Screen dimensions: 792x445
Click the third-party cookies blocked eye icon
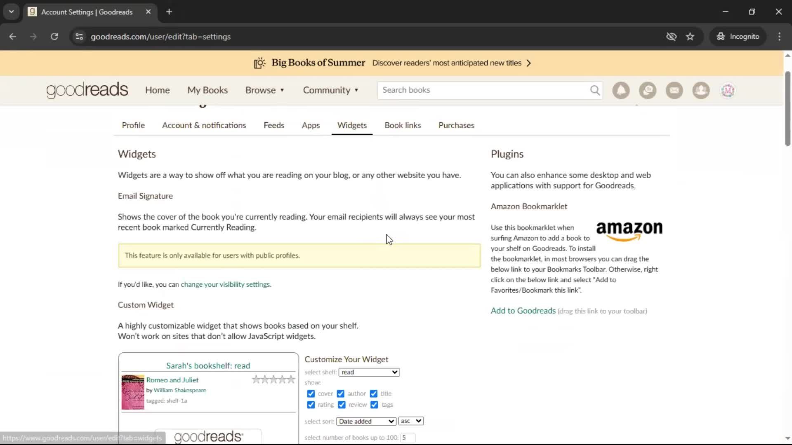click(x=671, y=37)
